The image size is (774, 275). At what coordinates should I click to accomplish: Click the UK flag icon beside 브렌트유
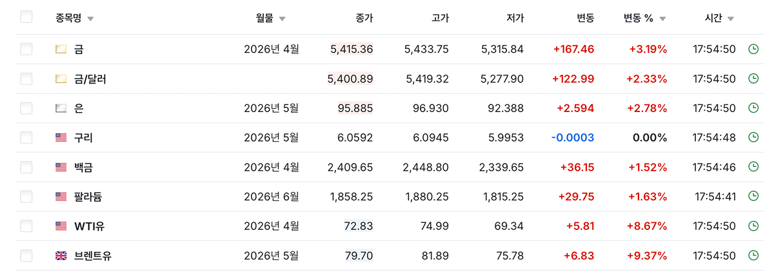[x=61, y=256]
